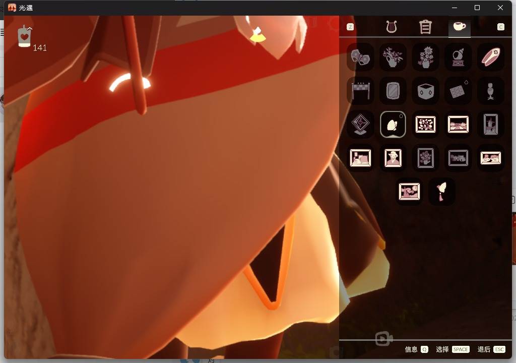Viewport: 516px width, 363px height.
Task: Pick the windmill portrait painting
Action: point(491,124)
